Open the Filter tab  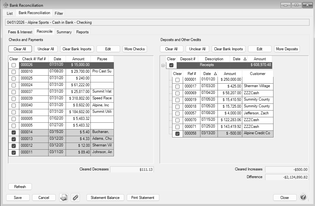(x=59, y=13)
